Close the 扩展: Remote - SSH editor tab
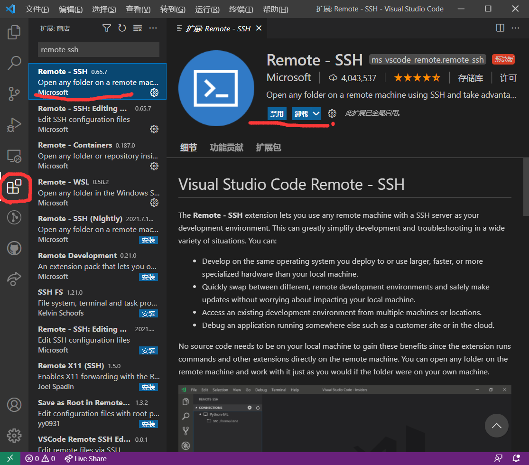Image resolution: width=529 pixels, height=465 pixels. click(259, 28)
